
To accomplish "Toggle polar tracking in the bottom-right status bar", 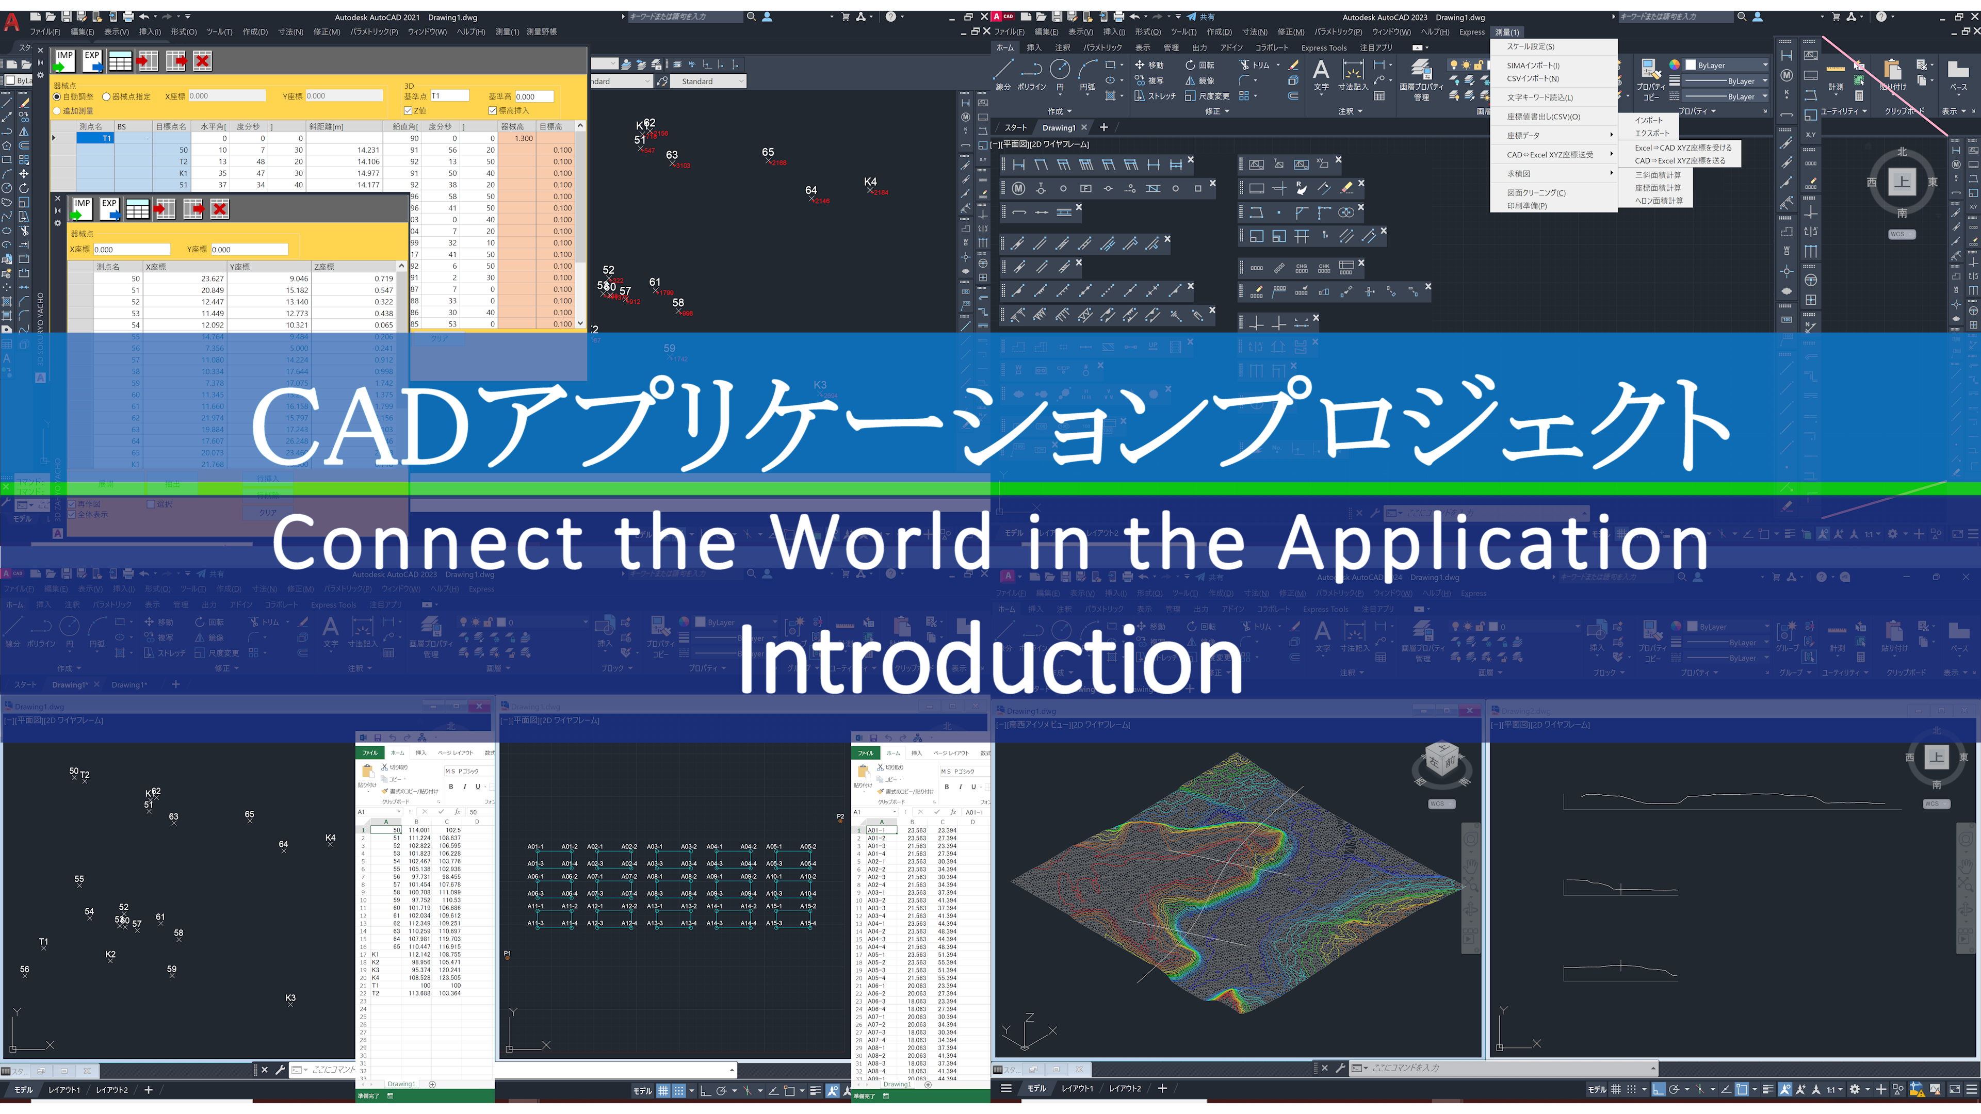I will pyautogui.click(x=1674, y=1089).
